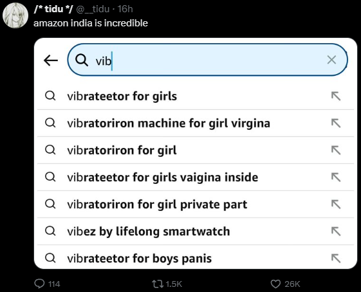
Task: Fill search using arrow beside 'vibez by lifelong smartwatch'
Action: pyautogui.click(x=336, y=232)
